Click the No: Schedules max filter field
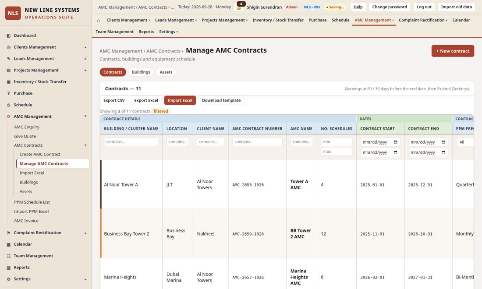The height and width of the screenshot is (289, 482). (x=337, y=152)
